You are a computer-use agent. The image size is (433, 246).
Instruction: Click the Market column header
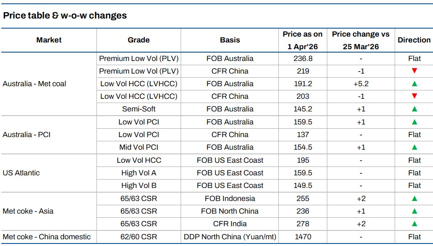point(49,40)
